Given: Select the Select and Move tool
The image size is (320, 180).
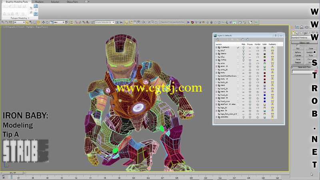Looking at the screenshot, I should 43,22.
